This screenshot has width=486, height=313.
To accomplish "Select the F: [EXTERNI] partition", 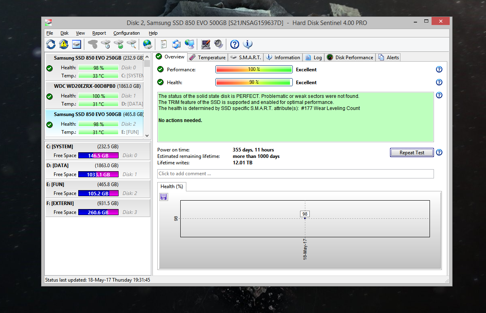I will point(98,208).
